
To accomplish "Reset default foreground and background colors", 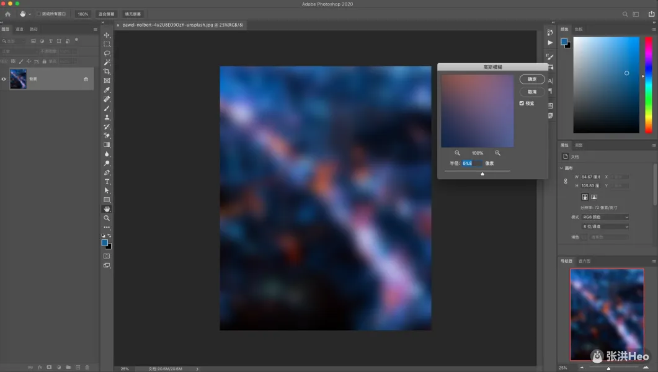I will (x=103, y=236).
